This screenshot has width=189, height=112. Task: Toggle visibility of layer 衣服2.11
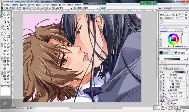click(164, 84)
